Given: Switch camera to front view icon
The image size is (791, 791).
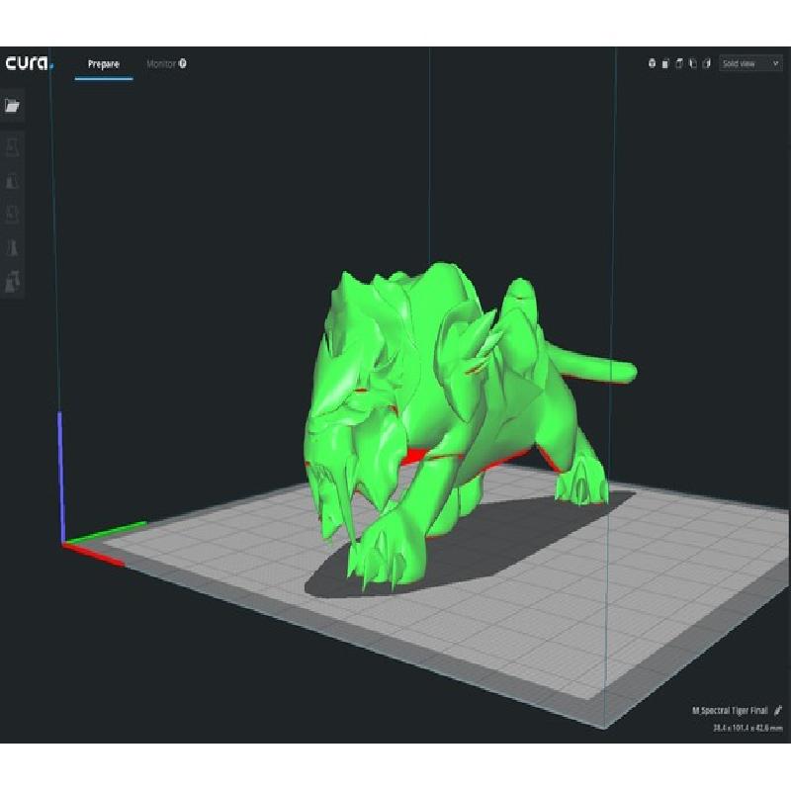Looking at the screenshot, I should [665, 63].
